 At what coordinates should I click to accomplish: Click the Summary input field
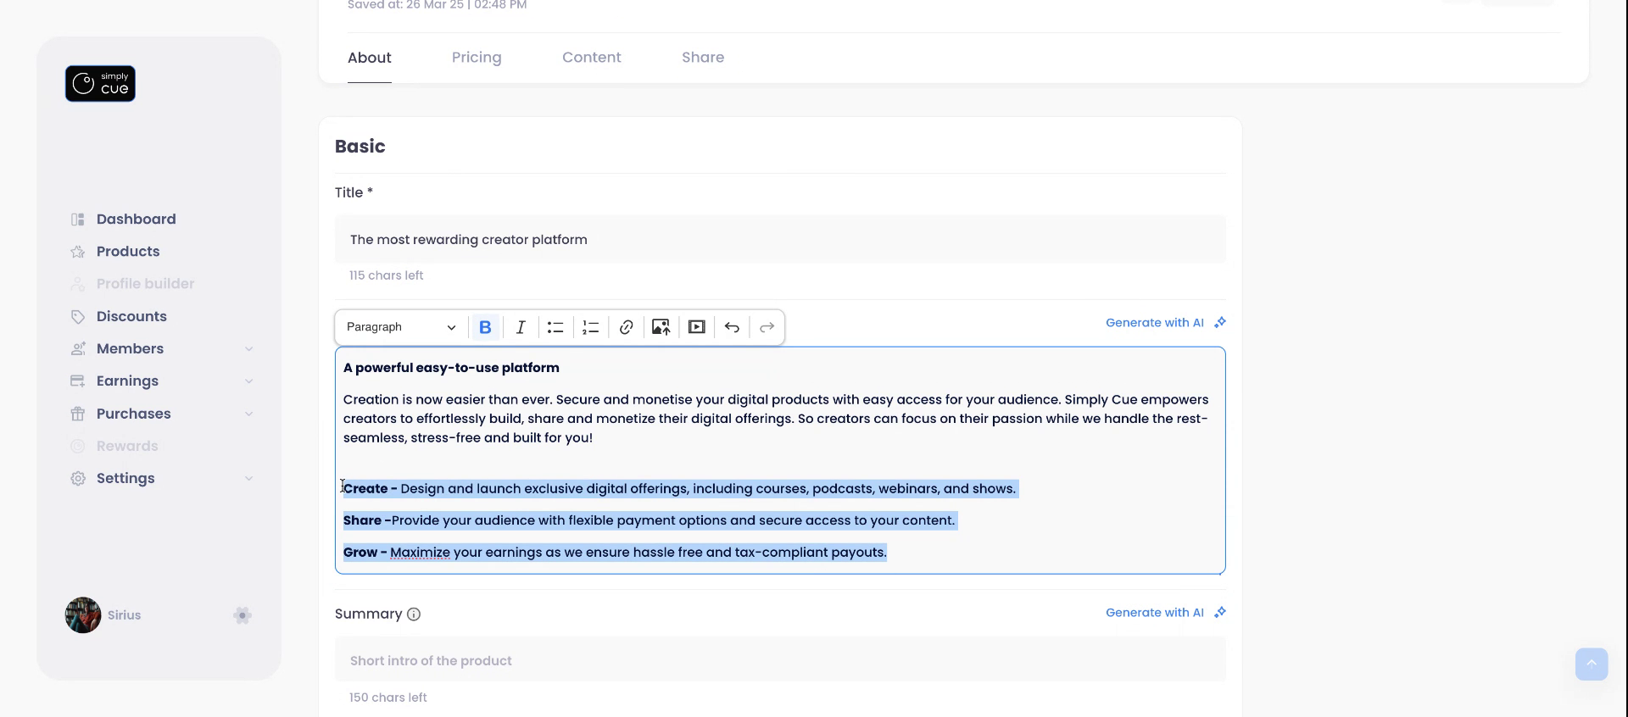coord(780,660)
